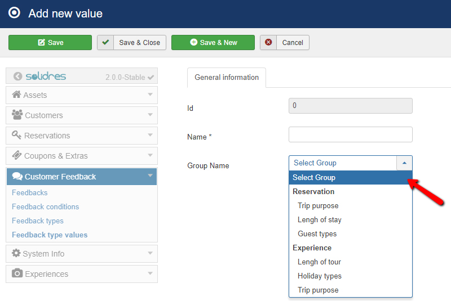Click the Group Name field label

[x=208, y=165]
